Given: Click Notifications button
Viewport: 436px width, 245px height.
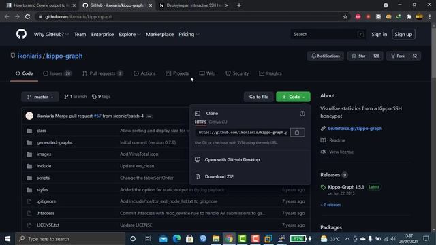Looking at the screenshot, I should pyautogui.click(x=326, y=56).
